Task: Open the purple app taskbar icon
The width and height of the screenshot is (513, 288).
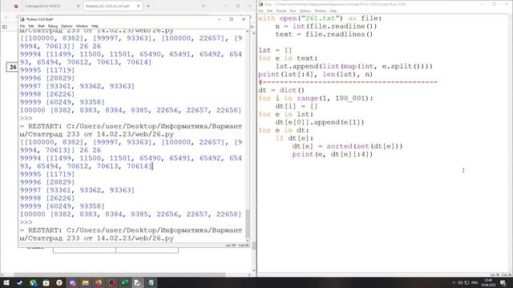Action: coord(72,282)
